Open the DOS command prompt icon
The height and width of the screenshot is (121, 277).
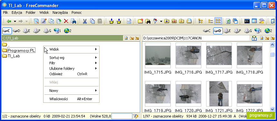247,21
